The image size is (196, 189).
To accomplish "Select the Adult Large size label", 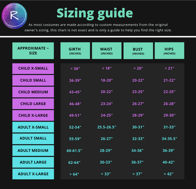I will tap(33, 162).
